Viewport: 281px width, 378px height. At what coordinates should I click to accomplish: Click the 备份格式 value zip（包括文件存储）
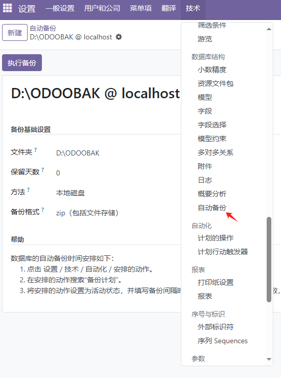(87, 213)
